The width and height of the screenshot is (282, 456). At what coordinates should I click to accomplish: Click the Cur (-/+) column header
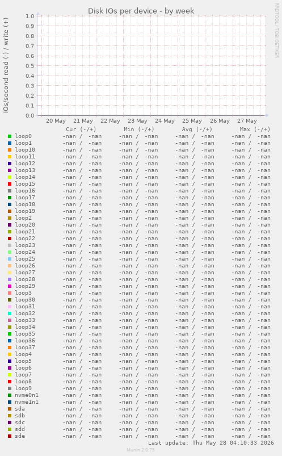[81, 129]
